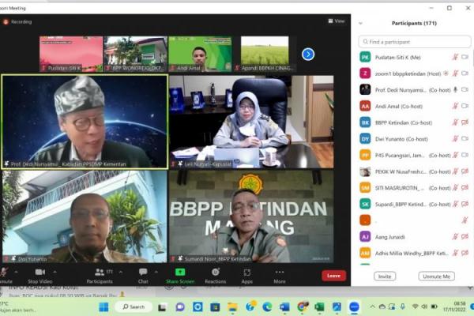The height and width of the screenshot is (316, 474).
Task: Open Microsoft Edge from taskbar
Action: tap(267, 307)
